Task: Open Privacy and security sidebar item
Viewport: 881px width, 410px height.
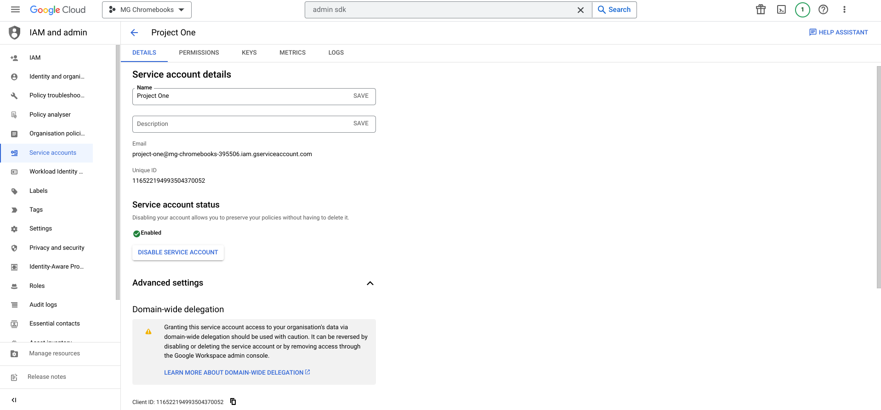Action: tap(57, 248)
